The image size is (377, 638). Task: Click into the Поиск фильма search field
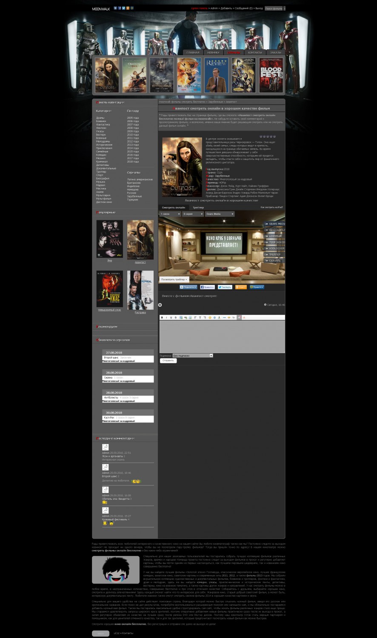[x=273, y=8]
